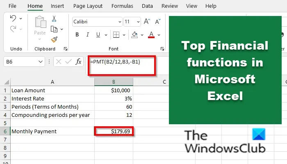Select the cell containing 12
Viewport: 287px width, 164px height.
click(x=114, y=115)
